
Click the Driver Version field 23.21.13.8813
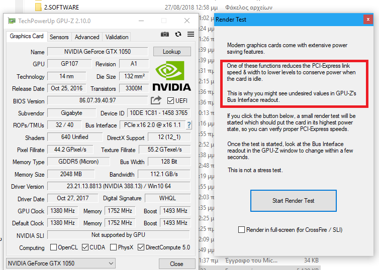[119, 186]
